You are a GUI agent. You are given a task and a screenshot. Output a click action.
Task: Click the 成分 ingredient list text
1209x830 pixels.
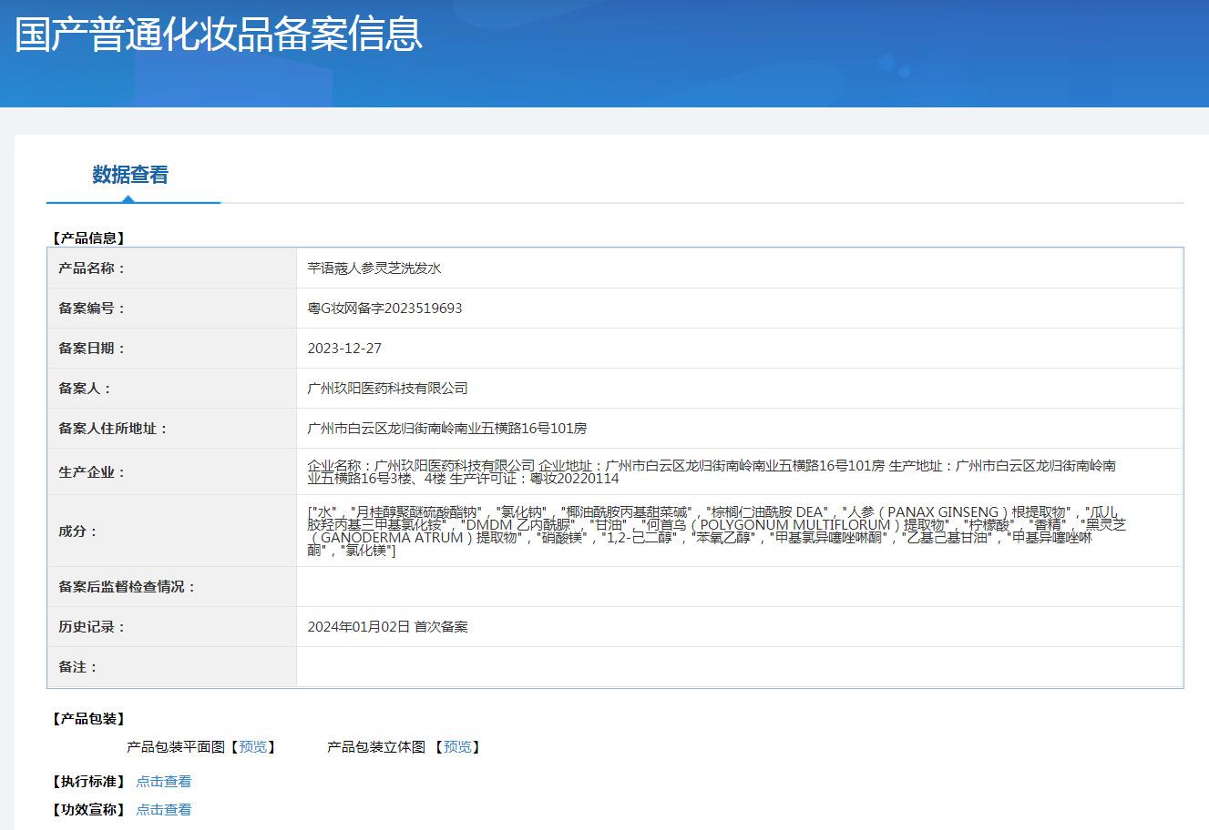click(x=716, y=531)
